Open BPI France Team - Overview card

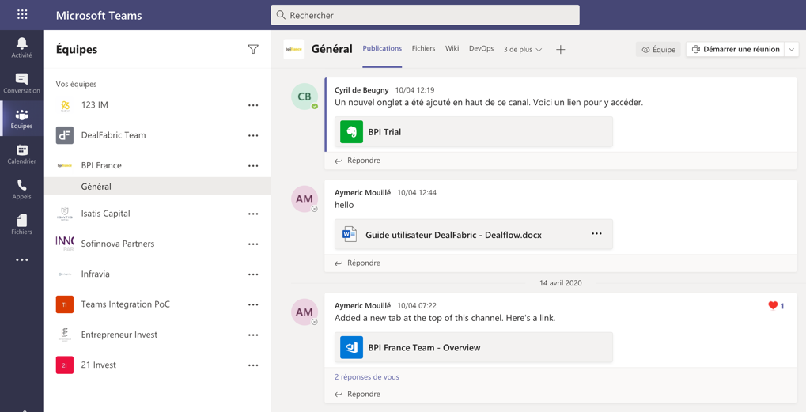pyautogui.click(x=474, y=347)
